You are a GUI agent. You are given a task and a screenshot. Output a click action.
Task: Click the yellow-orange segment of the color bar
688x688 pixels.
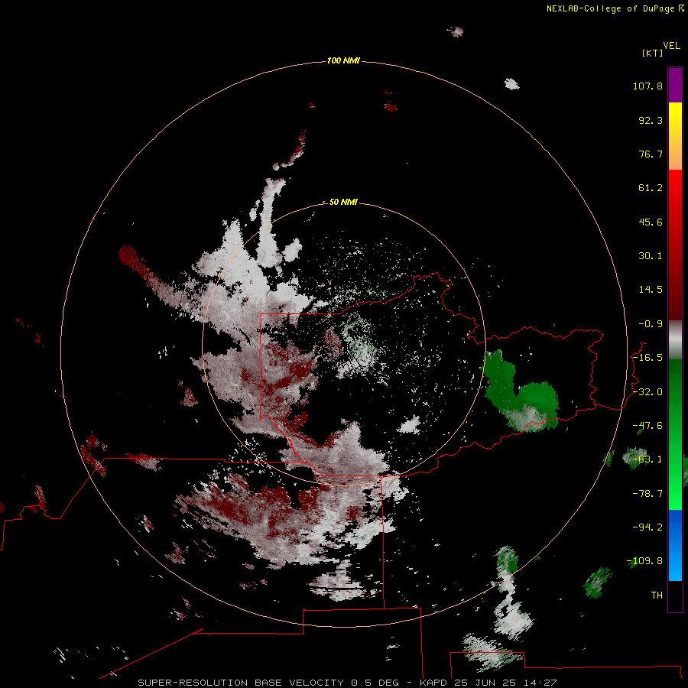pyautogui.click(x=675, y=136)
